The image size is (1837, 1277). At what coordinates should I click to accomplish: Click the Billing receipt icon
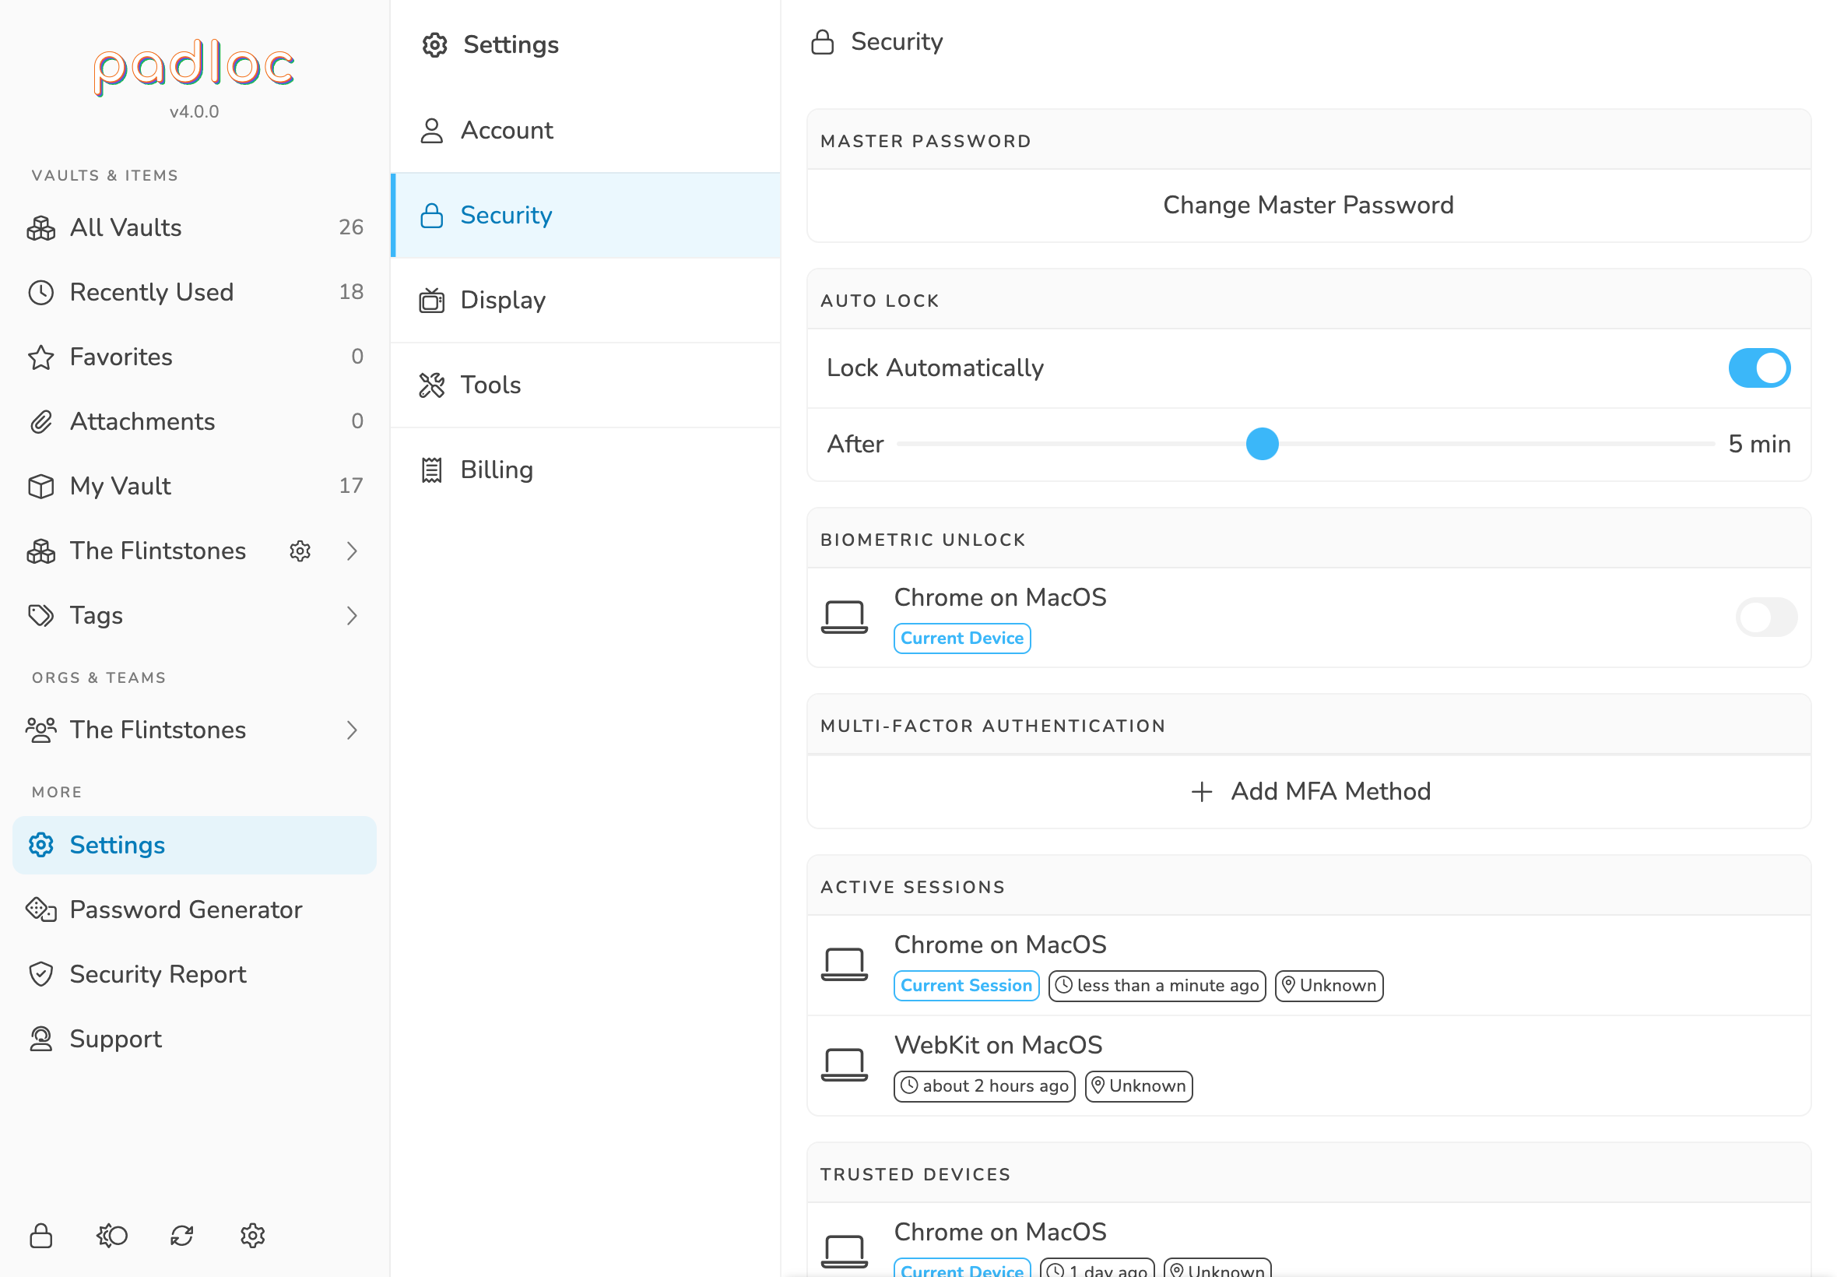[432, 470]
